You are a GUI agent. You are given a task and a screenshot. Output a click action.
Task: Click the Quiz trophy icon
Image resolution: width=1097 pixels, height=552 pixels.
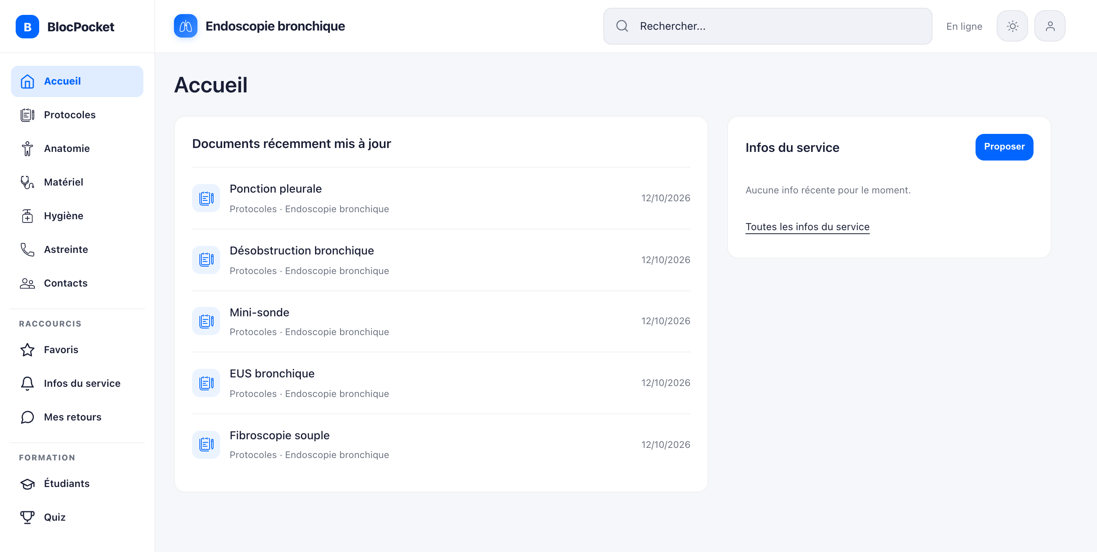27,517
